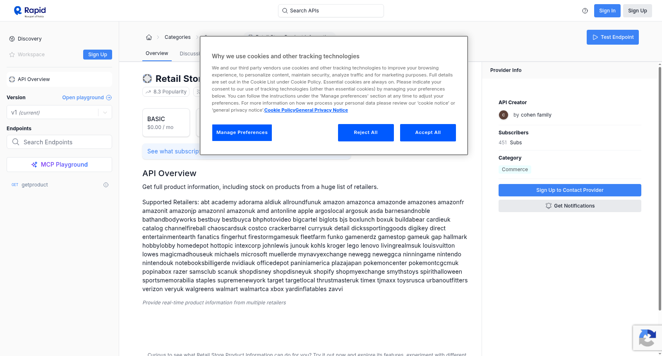662x356 pixels.
Task: Click the Open playground arrow icon
Action: click(109, 98)
